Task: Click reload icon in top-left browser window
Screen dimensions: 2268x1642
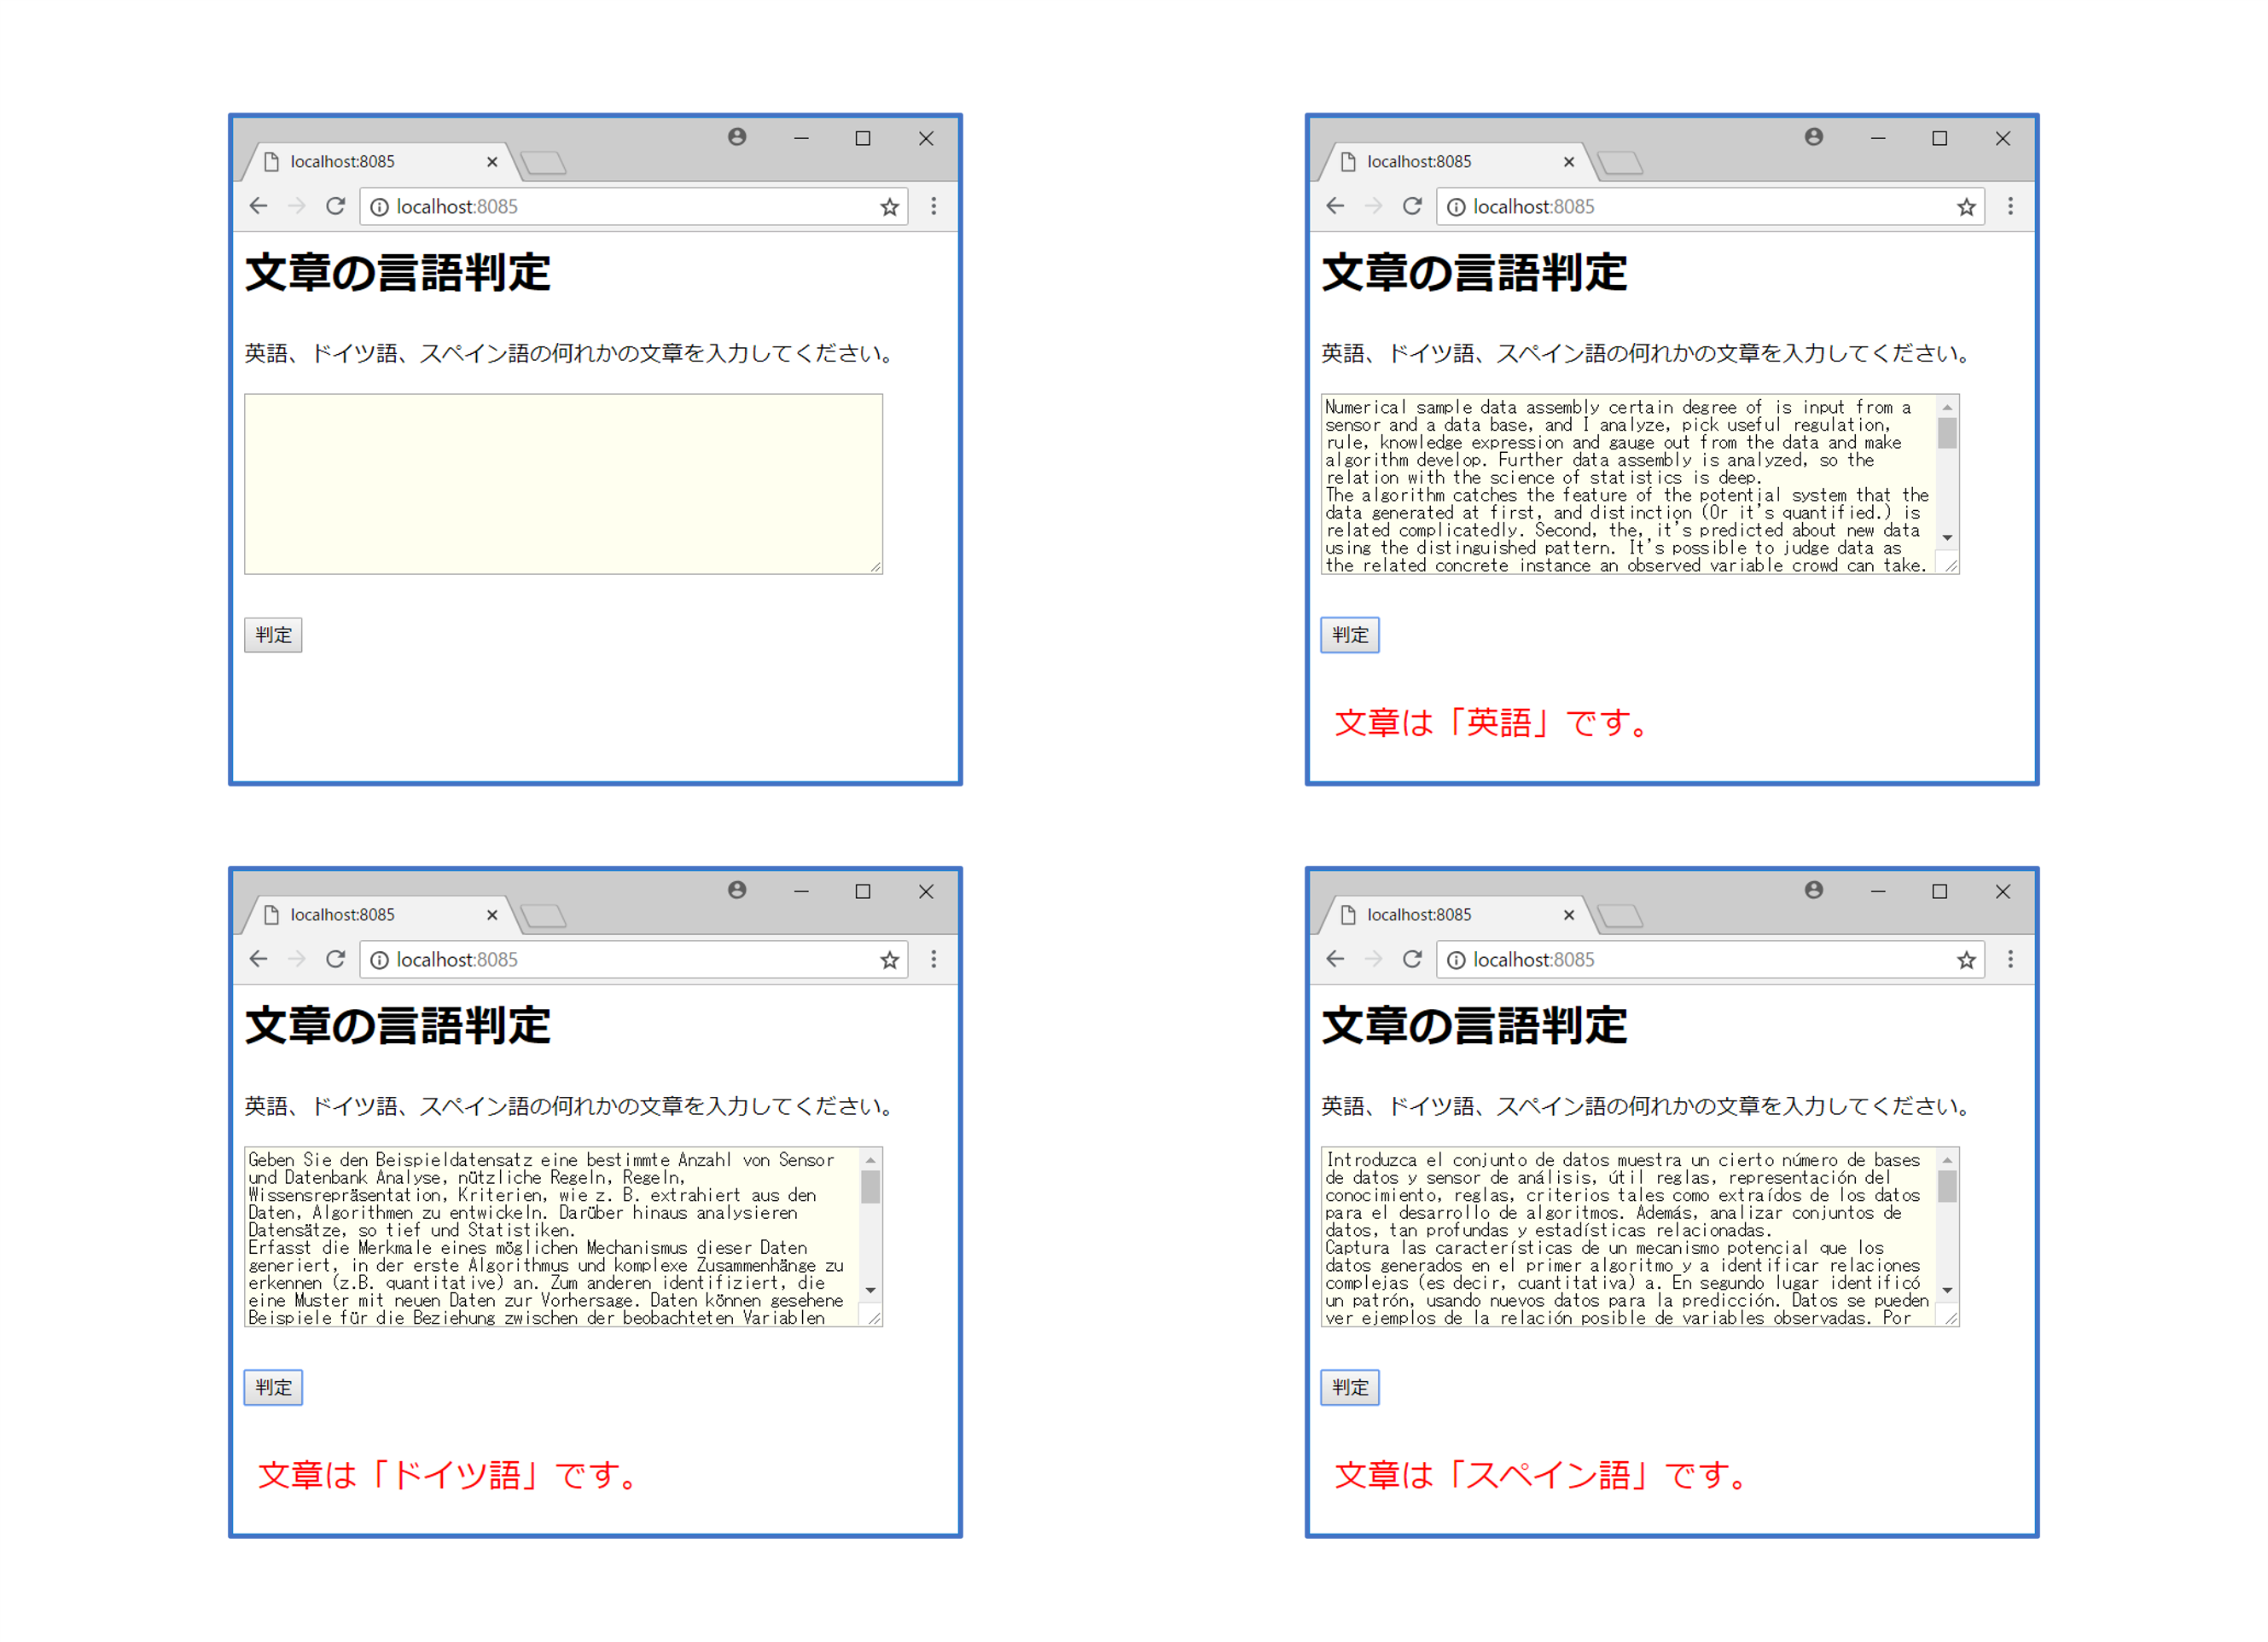Action: (335, 206)
